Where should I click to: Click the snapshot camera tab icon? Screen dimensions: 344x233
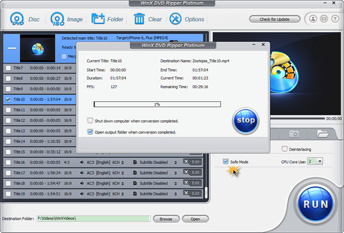click(294, 133)
